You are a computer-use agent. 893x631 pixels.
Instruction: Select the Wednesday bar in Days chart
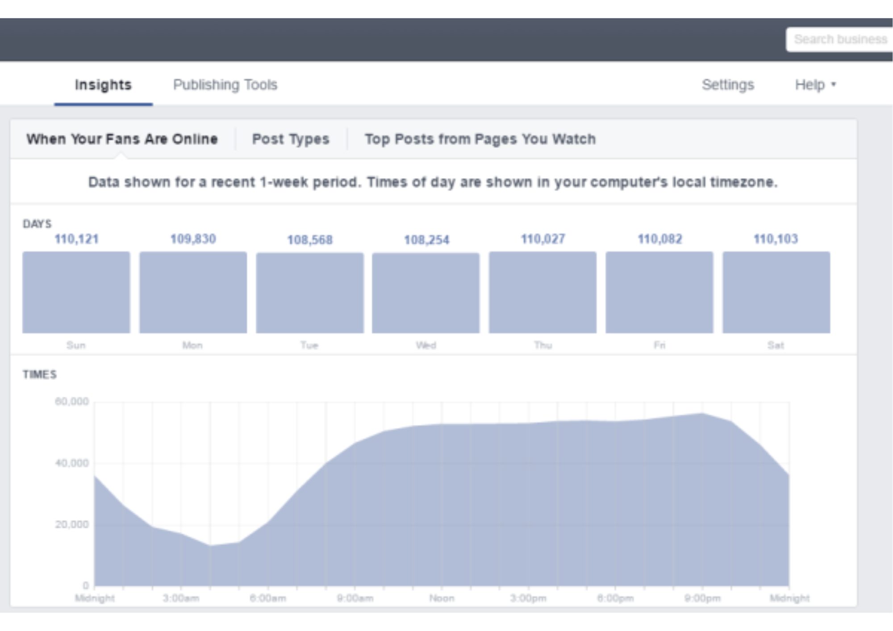426,293
